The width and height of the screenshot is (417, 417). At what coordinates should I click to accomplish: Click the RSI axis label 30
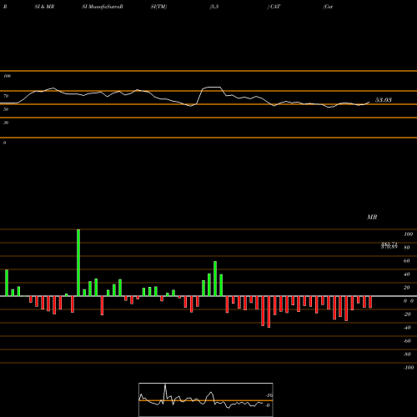[x=6, y=123]
